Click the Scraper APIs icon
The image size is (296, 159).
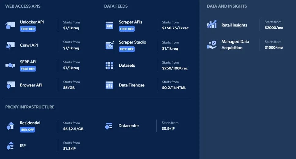pos(109,25)
